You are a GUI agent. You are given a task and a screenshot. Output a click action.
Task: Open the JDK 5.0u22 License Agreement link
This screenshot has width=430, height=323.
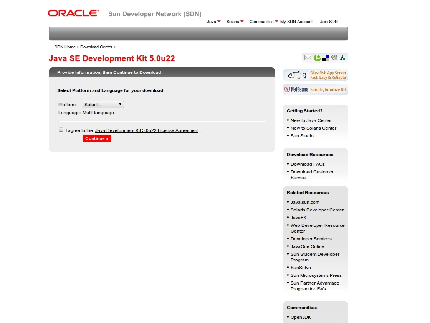(x=147, y=130)
